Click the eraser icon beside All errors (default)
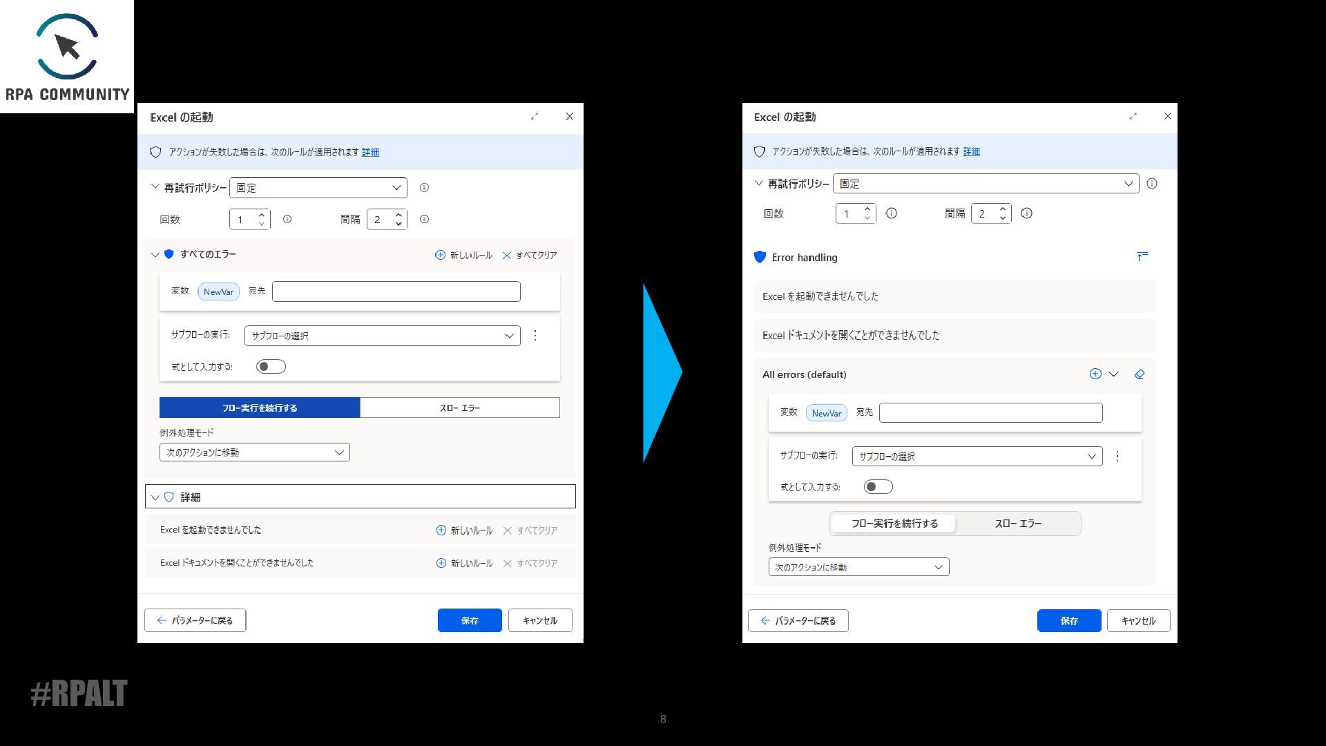1326x746 pixels. click(x=1140, y=374)
